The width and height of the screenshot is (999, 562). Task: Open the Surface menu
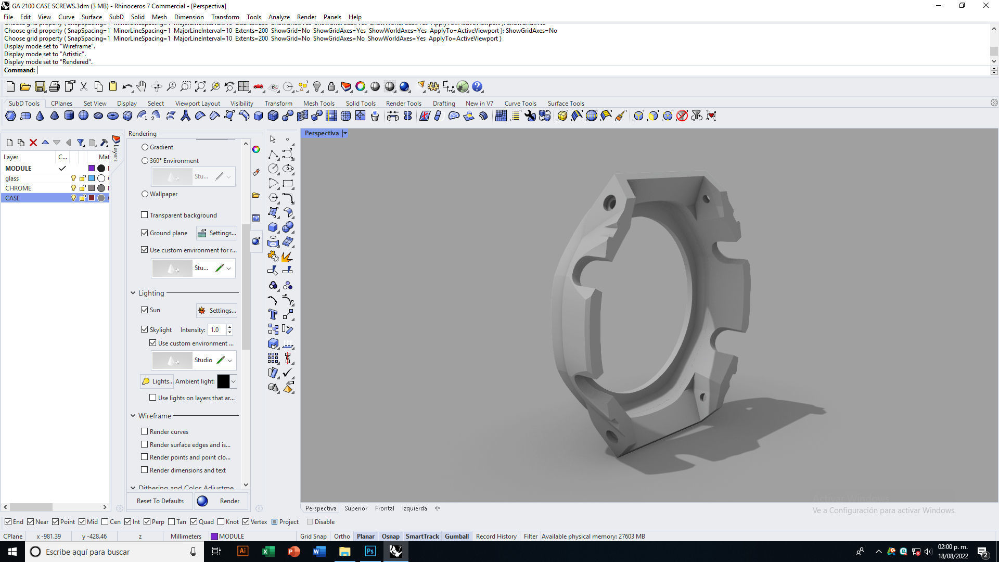click(x=92, y=17)
